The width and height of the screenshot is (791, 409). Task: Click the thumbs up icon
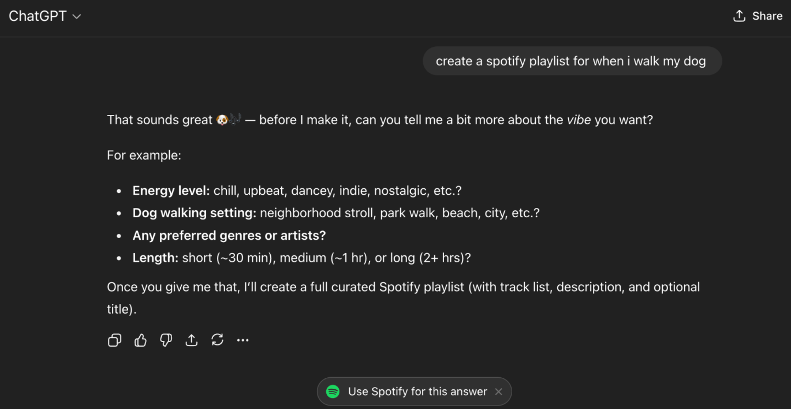(140, 340)
